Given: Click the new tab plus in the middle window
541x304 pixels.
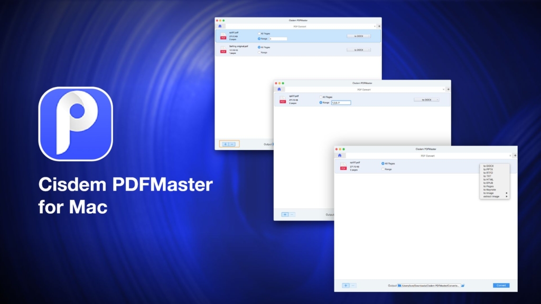Looking at the screenshot, I should tap(448, 89).
